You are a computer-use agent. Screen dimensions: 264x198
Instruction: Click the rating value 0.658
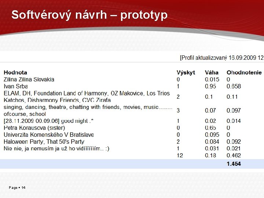tap(234, 86)
